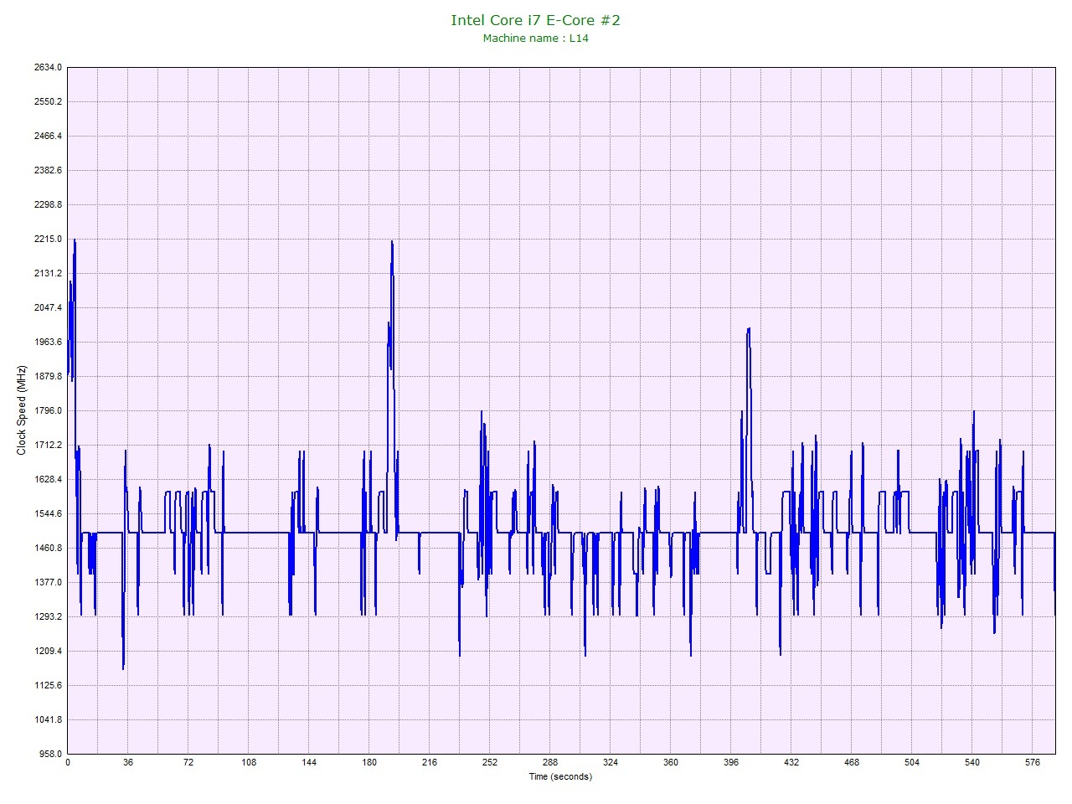Click the Machine name : L14 subtitle
Screen dimensions: 1072x804
coord(535,39)
